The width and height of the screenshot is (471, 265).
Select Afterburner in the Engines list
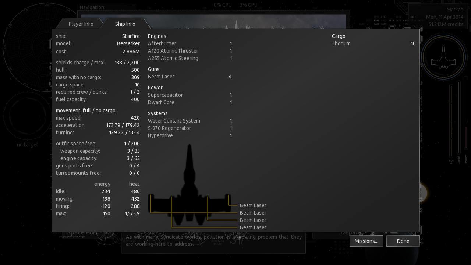(x=162, y=43)
